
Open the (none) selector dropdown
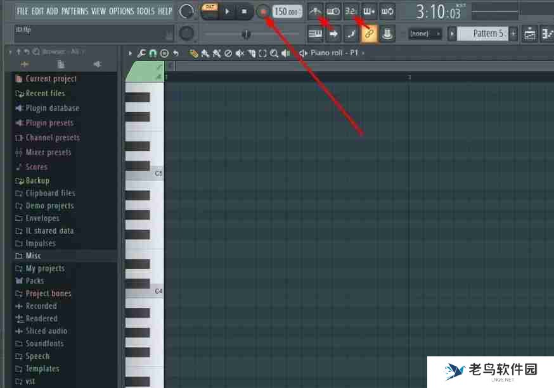click(x=424, y=34)
